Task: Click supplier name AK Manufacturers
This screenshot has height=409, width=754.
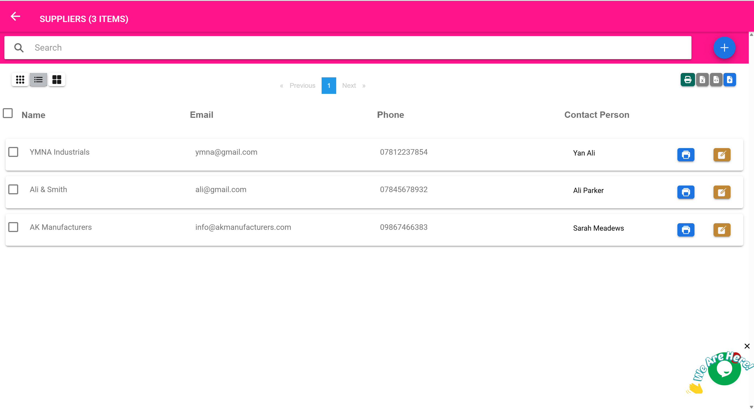Action: pos(61,227)
